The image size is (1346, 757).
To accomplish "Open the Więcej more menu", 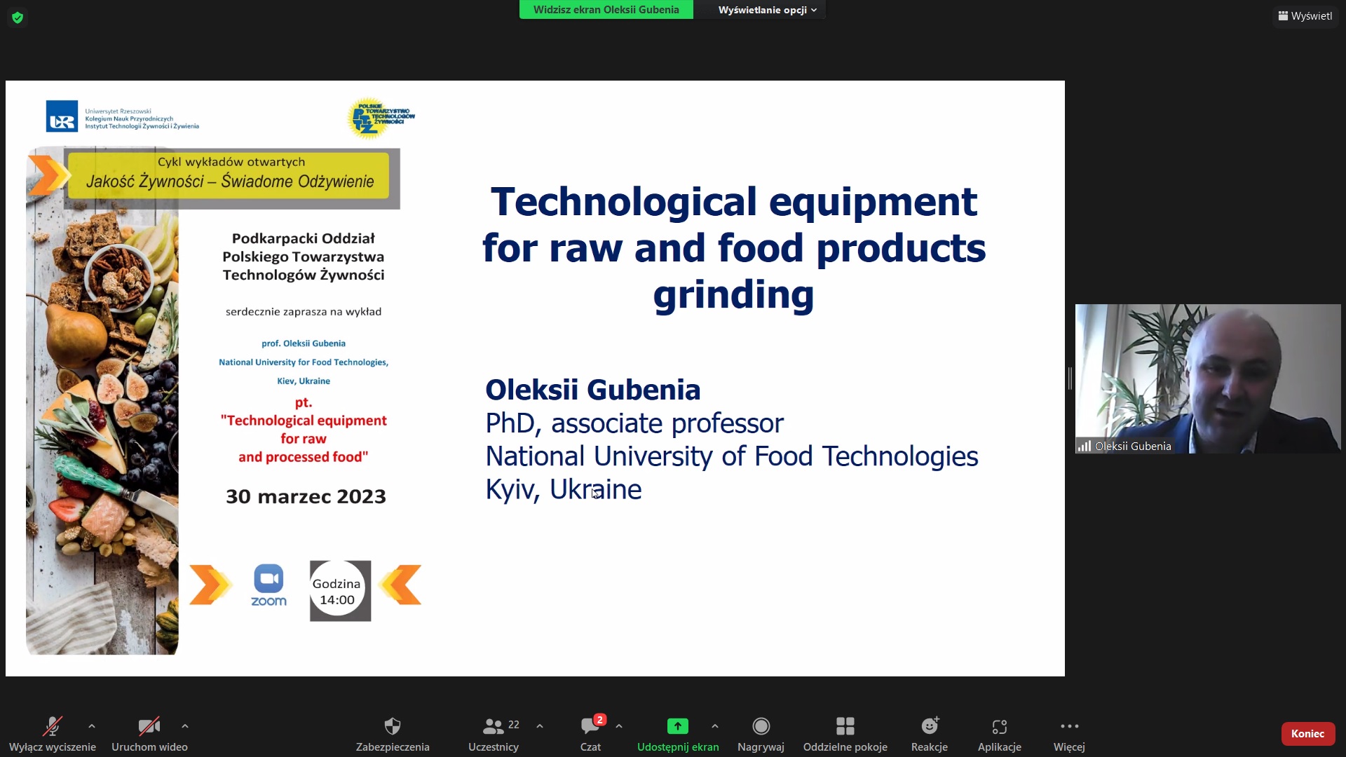I will pos(1069,726).
